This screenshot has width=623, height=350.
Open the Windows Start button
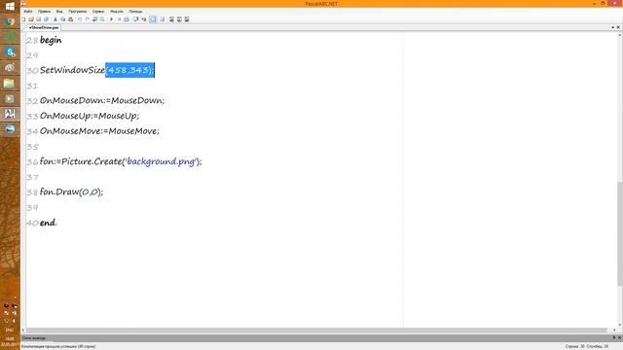click(10, 7)
